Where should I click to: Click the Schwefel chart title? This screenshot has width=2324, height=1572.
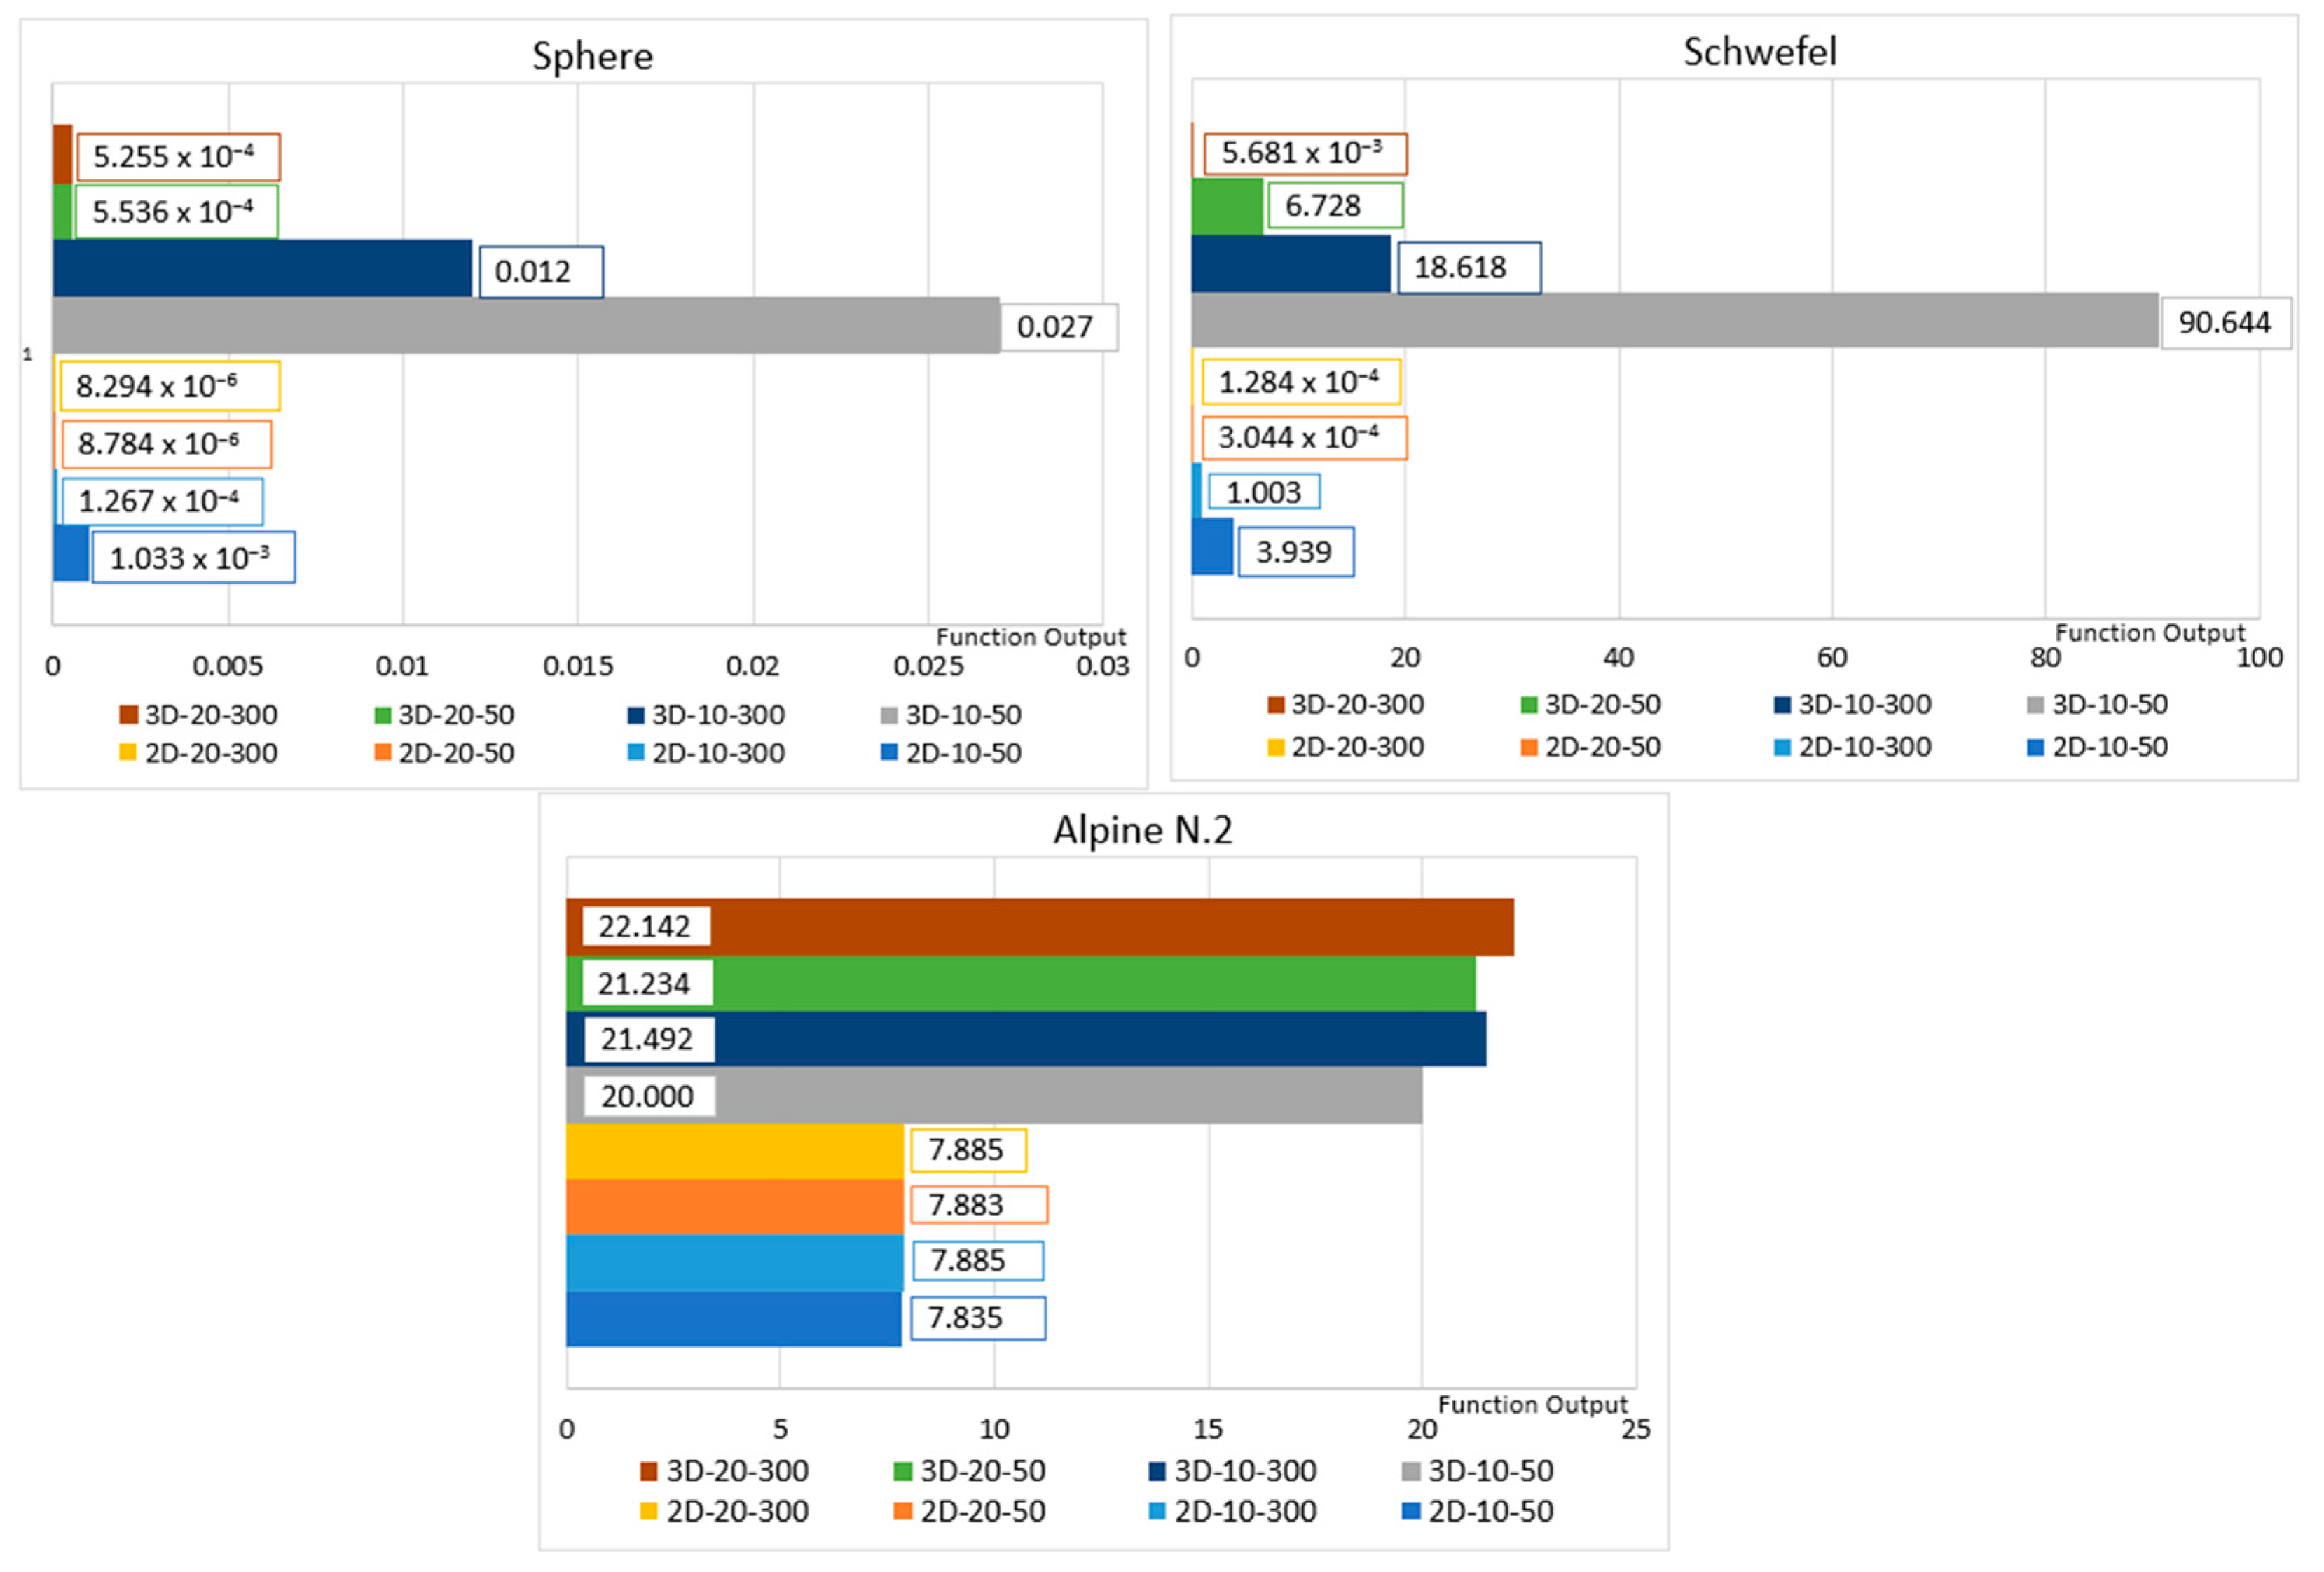1759,52
